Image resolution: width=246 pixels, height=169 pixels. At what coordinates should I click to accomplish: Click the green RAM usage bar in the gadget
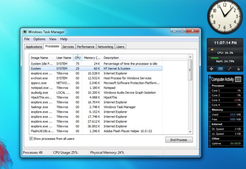215,58
